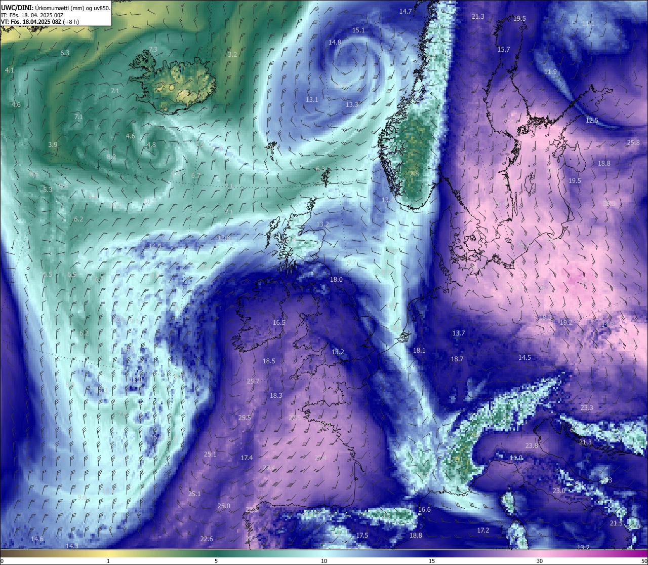Image resolution: width=648 pixels, height=565 pixels.
Task: Click the map value 12.5
Action: click(592, 121)
